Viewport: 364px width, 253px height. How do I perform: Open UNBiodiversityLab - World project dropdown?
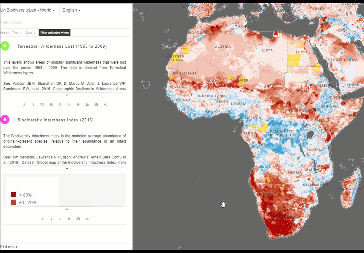28,10
